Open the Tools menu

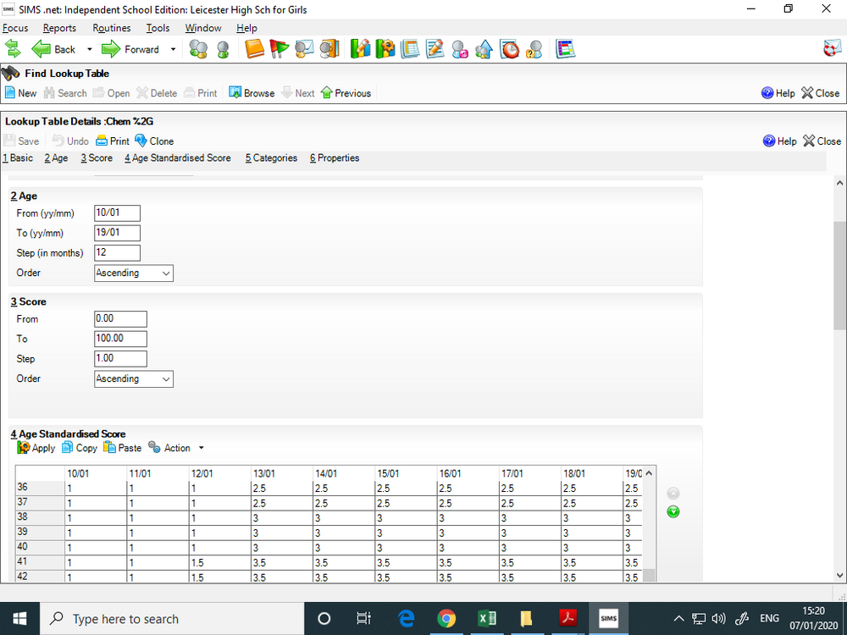point(158,28)
